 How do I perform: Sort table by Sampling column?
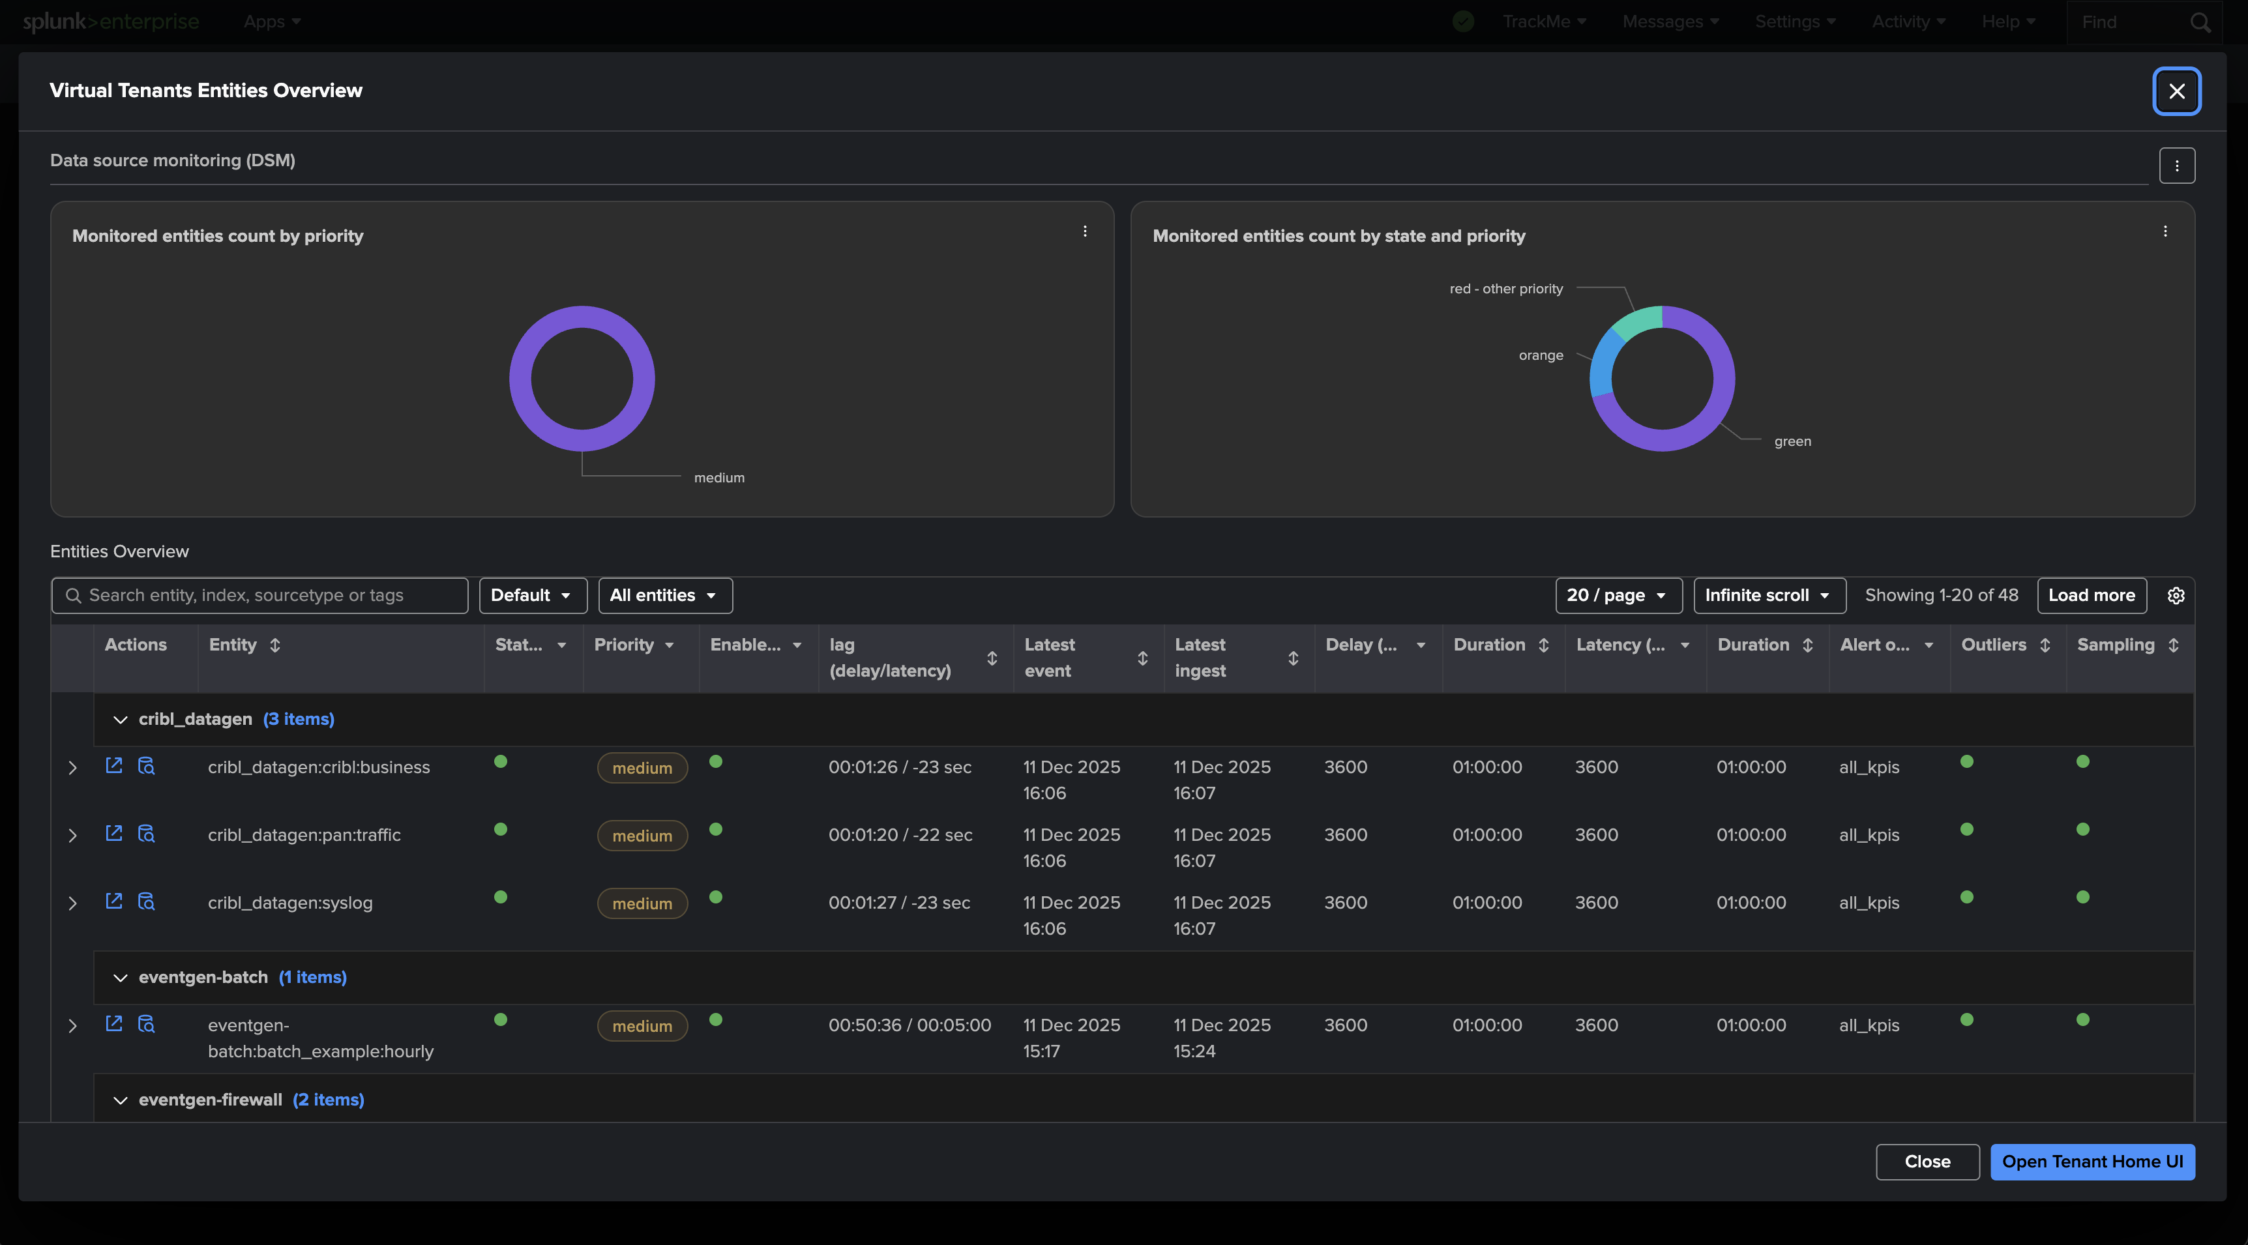[x=2173, y=645]
